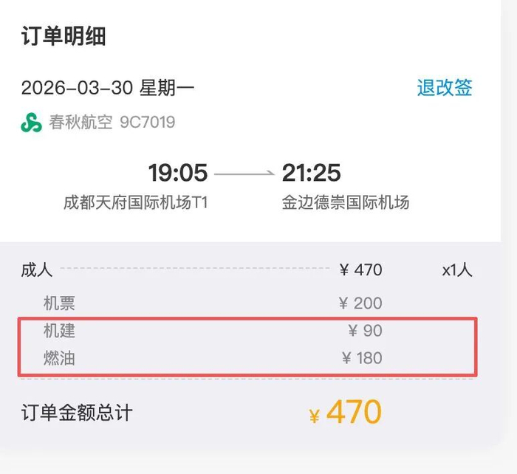Open the 退改签 refund and change policy
Viewport: 517px width, 474px height.
pyautogui.click(x=444, y=88)
